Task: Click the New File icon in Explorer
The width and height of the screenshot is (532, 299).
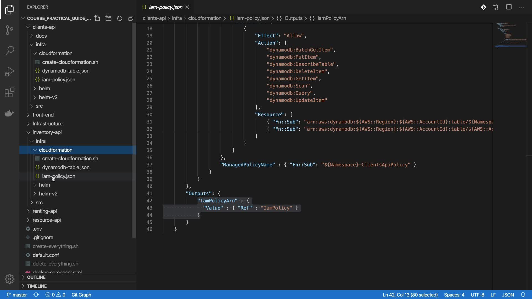Action: [97, 18]
